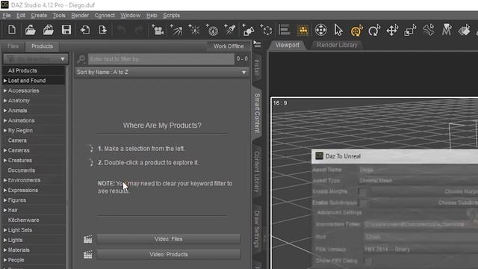Click the yellow grid icon in the toolbar

302,30
